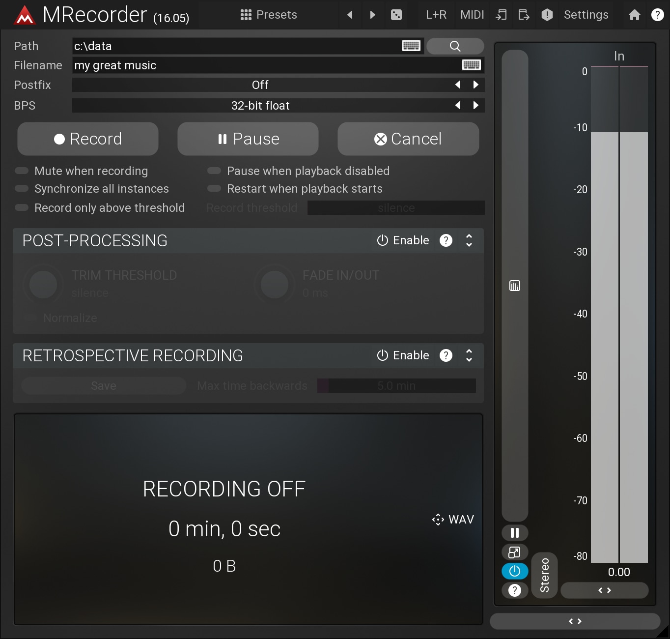Open Post-Processing help question mark
Viewport: 670px width, 639px height.
(x=446, y=240)
